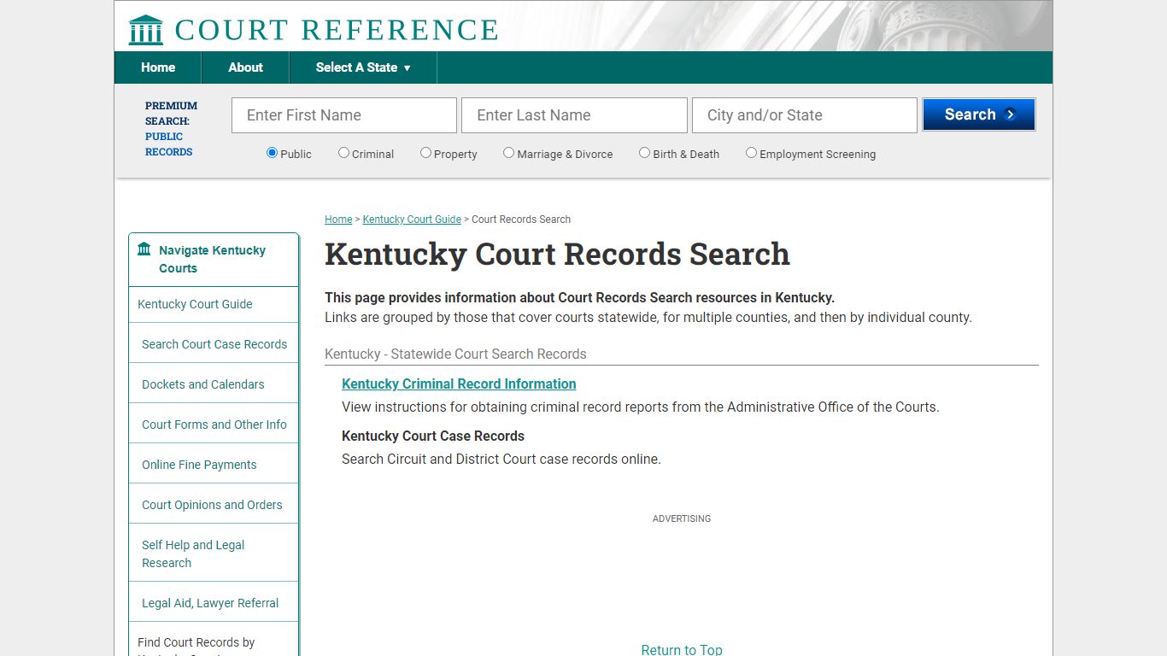Click Navigate Kentucky Courts sidebar header
1167x656 pixels.
click(212, 259)
